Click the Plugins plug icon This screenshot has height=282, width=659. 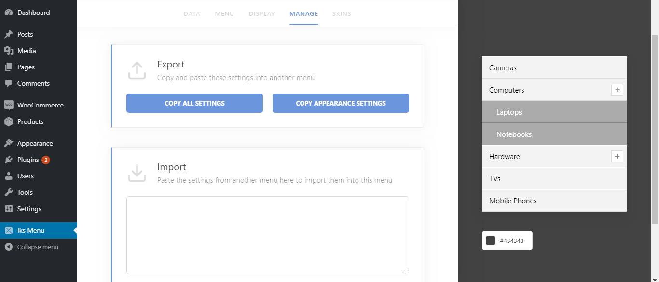click(9, 160)
